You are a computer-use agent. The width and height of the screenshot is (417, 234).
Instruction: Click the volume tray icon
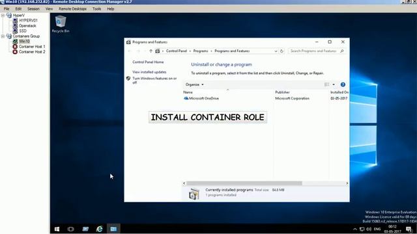point(369,229)
